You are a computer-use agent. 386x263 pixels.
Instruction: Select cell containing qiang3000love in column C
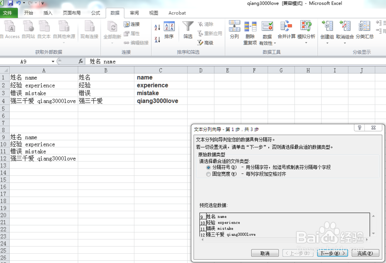pyautogui.click(x=161, y=101)
